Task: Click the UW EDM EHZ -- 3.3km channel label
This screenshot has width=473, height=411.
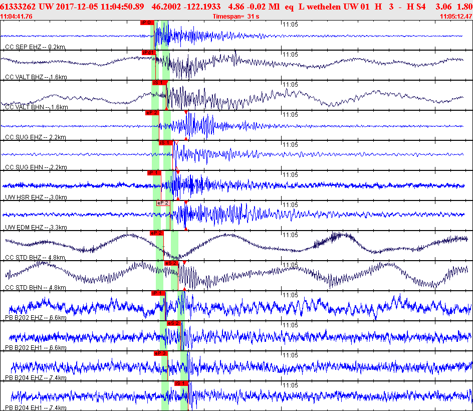Action: 36,227
